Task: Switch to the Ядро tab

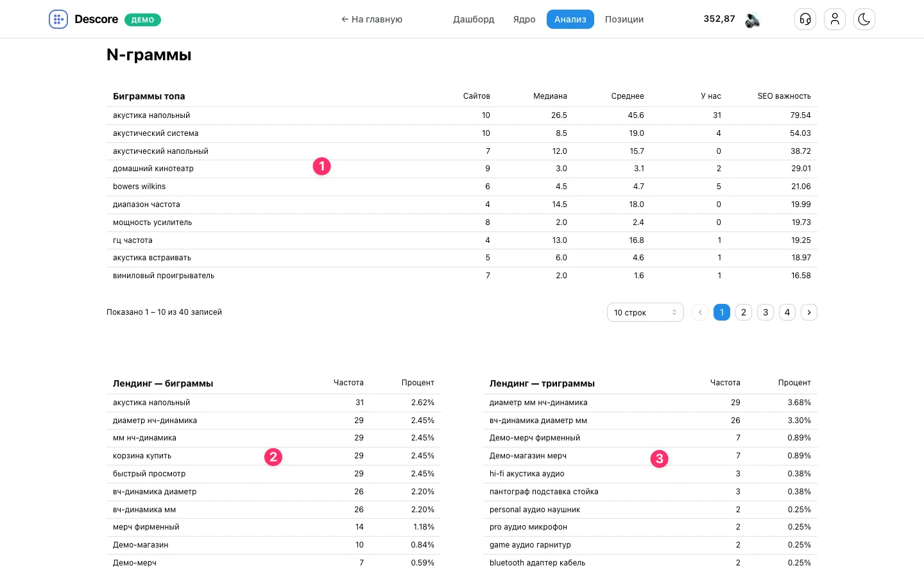Action: pos(524,19)
